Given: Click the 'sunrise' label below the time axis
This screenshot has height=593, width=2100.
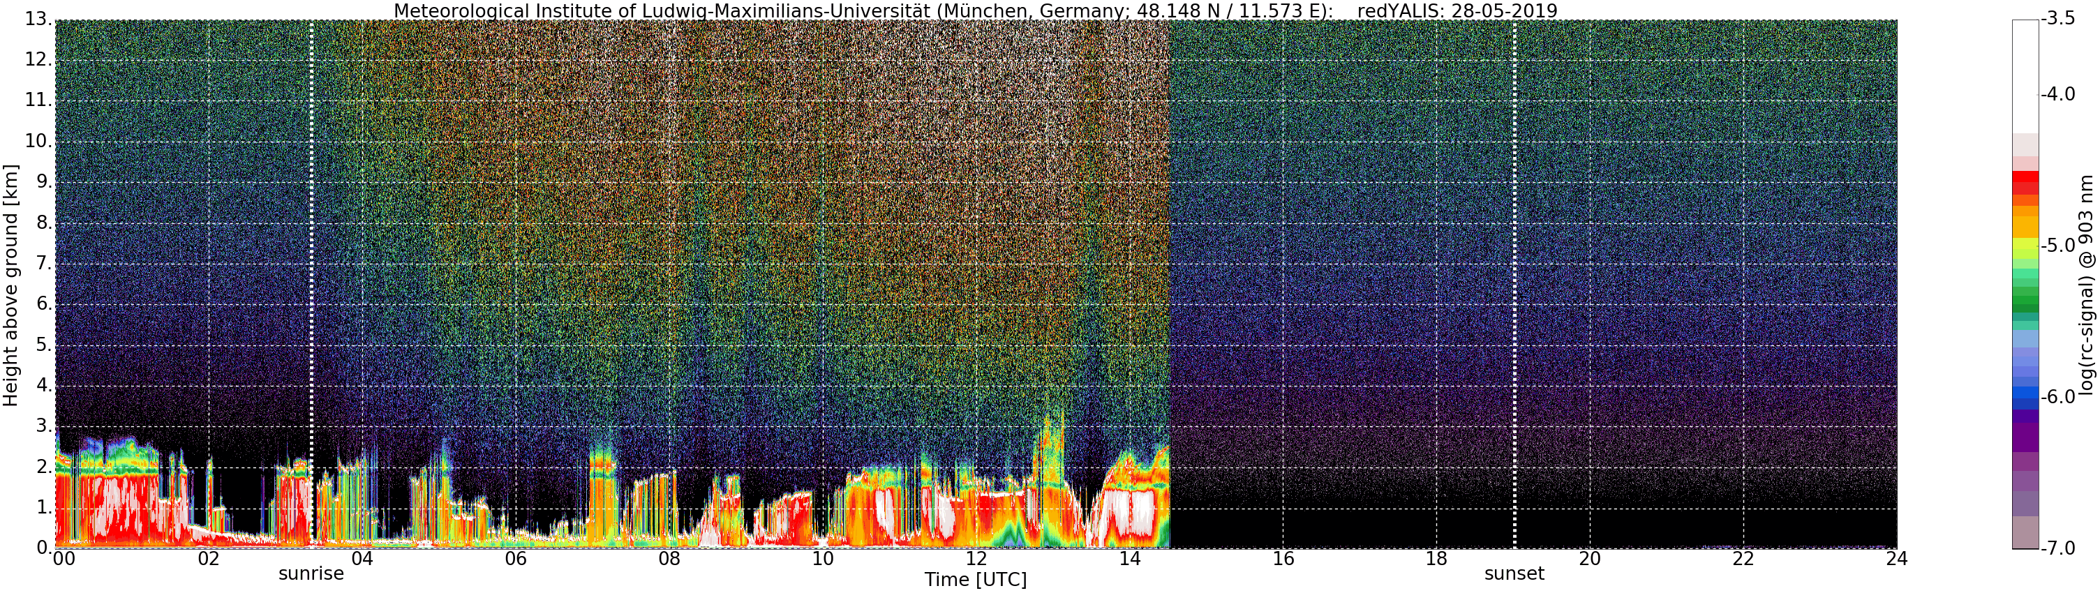Looking at the screenshot, I should coord(311,573).
